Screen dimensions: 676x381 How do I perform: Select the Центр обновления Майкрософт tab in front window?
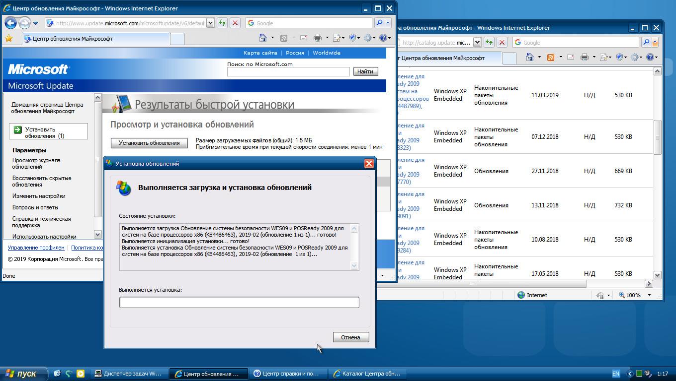point(96,39)
